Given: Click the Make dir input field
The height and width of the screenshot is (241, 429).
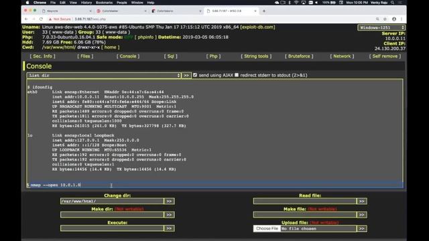Looking at the screenshot, I should point(112,215).
